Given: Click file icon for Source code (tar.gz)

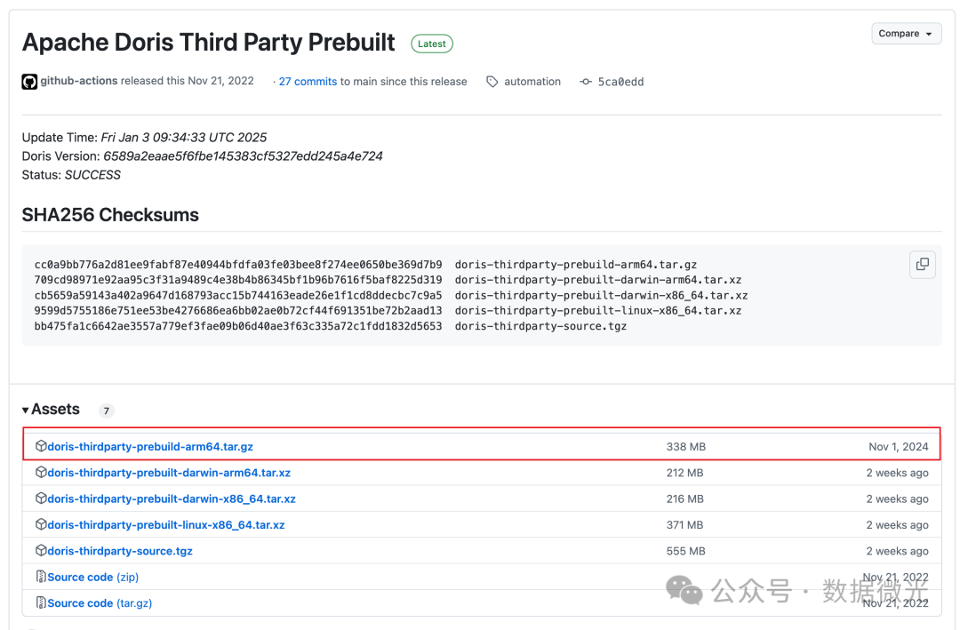Looking at the screenshot, I should pyautogui.click(x=41, y=602).
